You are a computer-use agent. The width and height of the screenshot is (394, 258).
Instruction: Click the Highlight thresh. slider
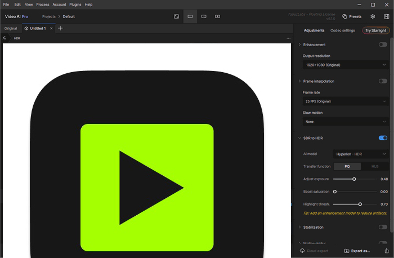click(355, 204)
